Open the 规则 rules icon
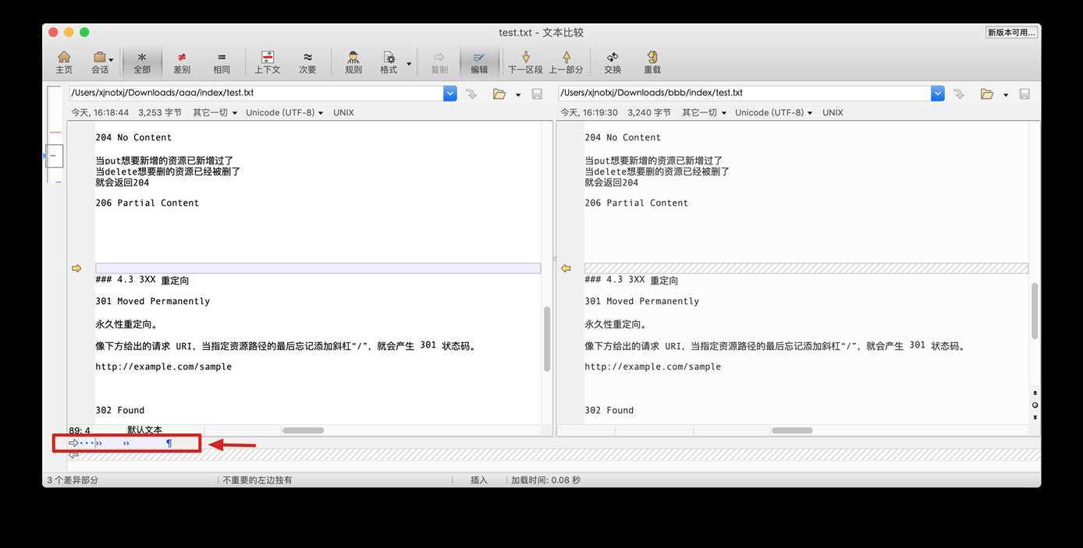 point(353,62)
